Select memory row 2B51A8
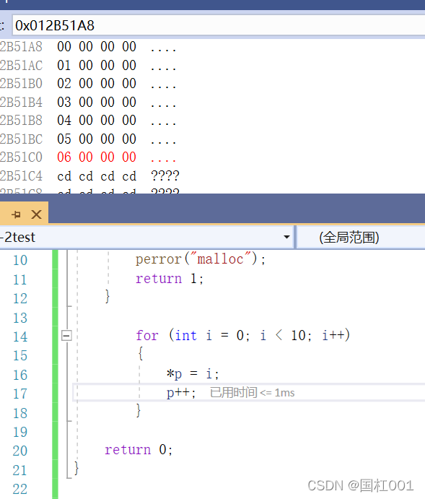The width and height of the screenshot is (425, 499). pyautogui.click(x=89, y=47)
